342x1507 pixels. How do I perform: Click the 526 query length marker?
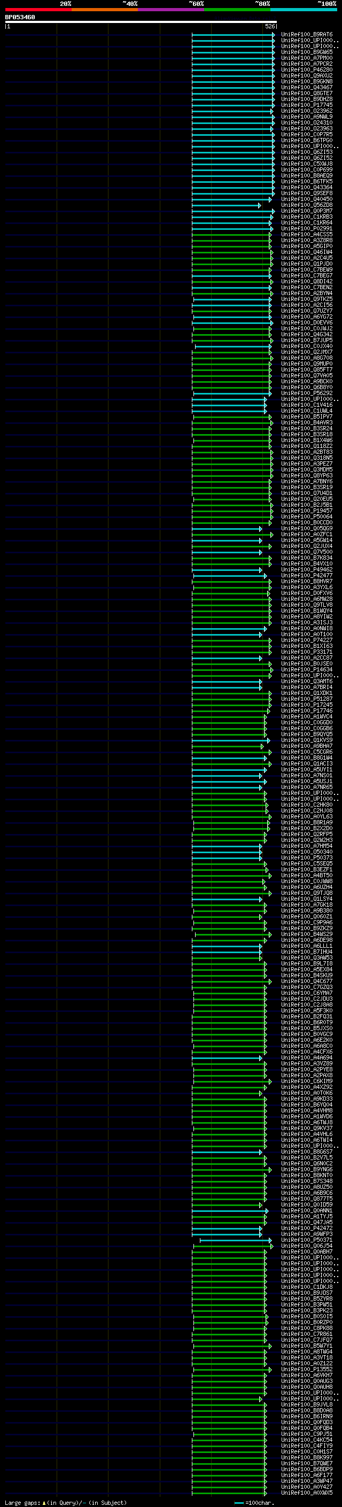(x=270, y=26)
